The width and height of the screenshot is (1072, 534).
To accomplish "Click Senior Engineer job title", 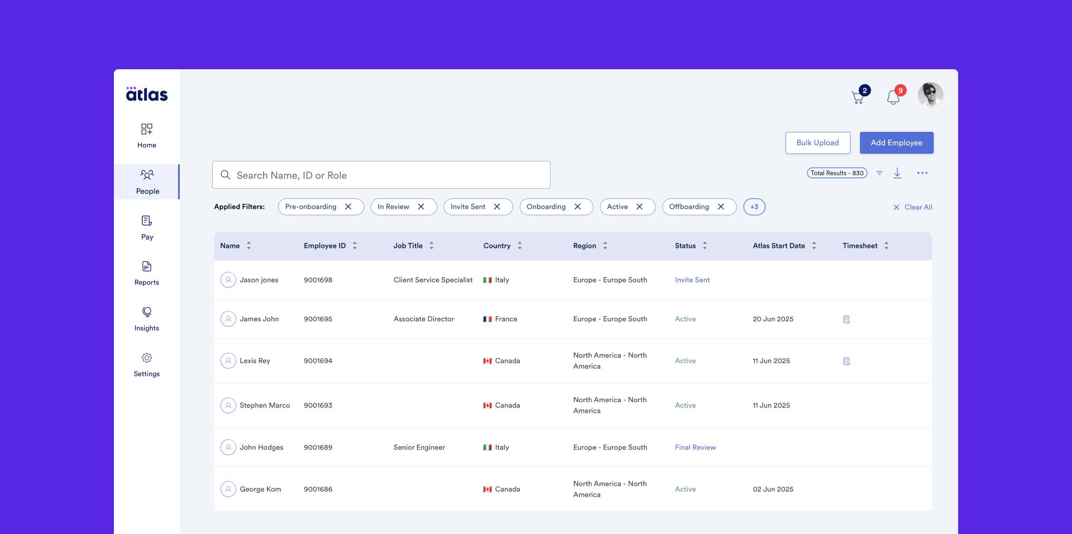I will pos(419,447).
